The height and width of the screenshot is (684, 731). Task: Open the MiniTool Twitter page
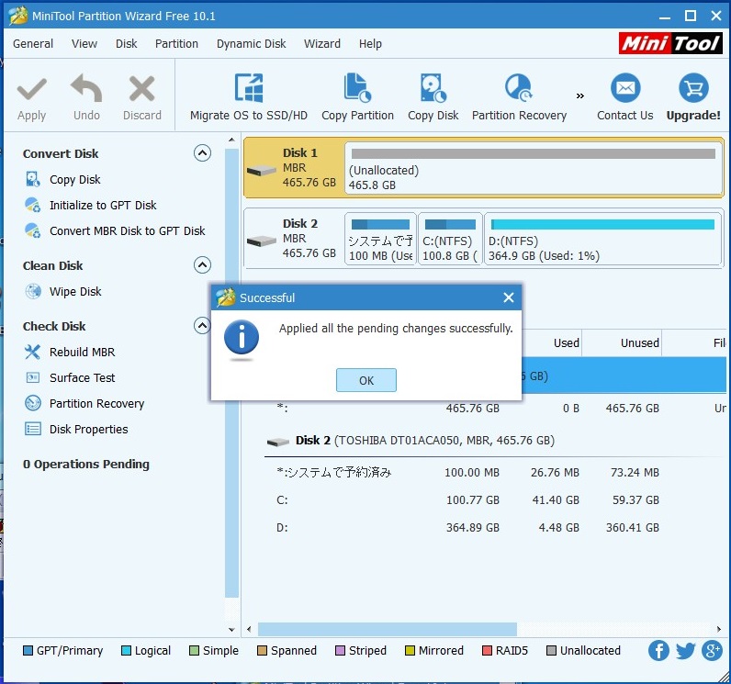[685, 650]
